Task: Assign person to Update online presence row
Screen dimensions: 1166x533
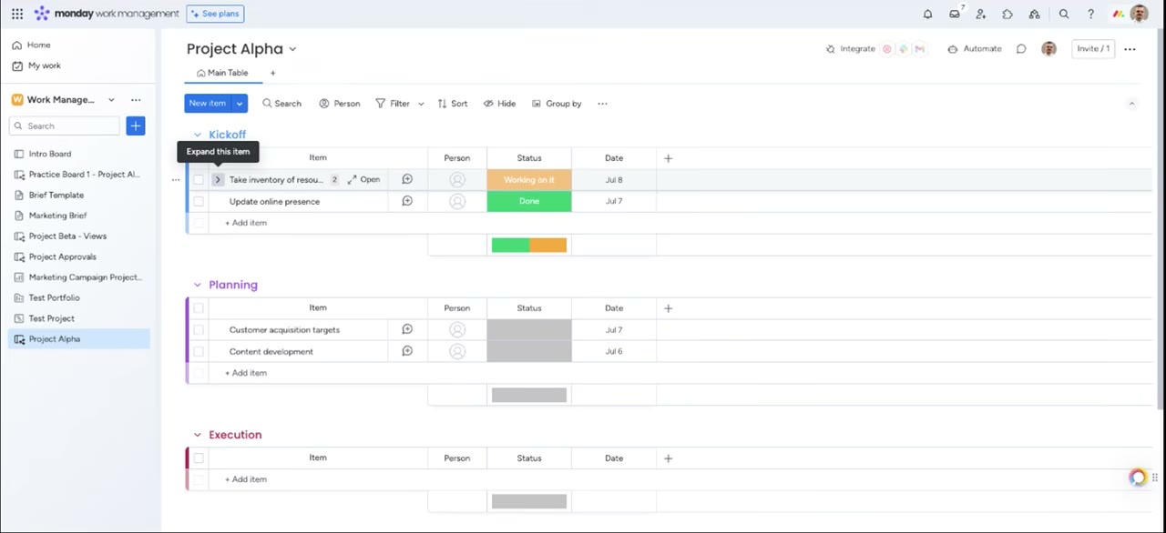Action: click(x=457, y=201)
